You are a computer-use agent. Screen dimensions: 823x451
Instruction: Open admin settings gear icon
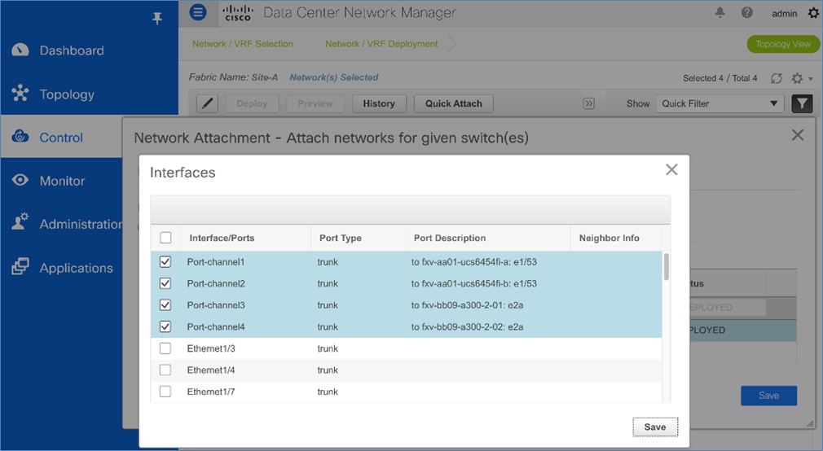tap(813, 13)
